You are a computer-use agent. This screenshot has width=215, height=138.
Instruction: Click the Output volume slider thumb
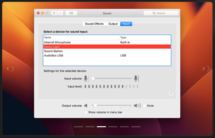[95, 106]
